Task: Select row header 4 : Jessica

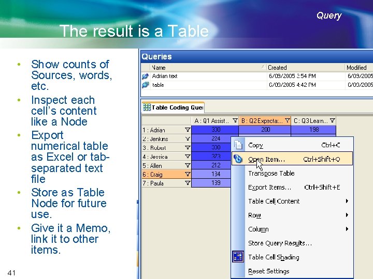Action: point(166,157)
